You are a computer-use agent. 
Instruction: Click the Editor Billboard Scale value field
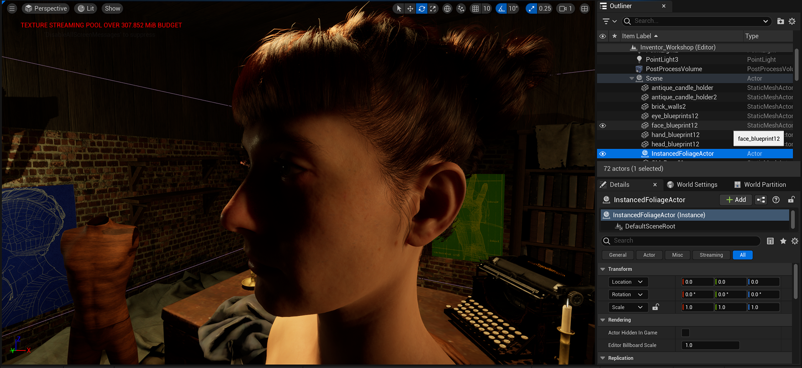(x=711, y=345)
